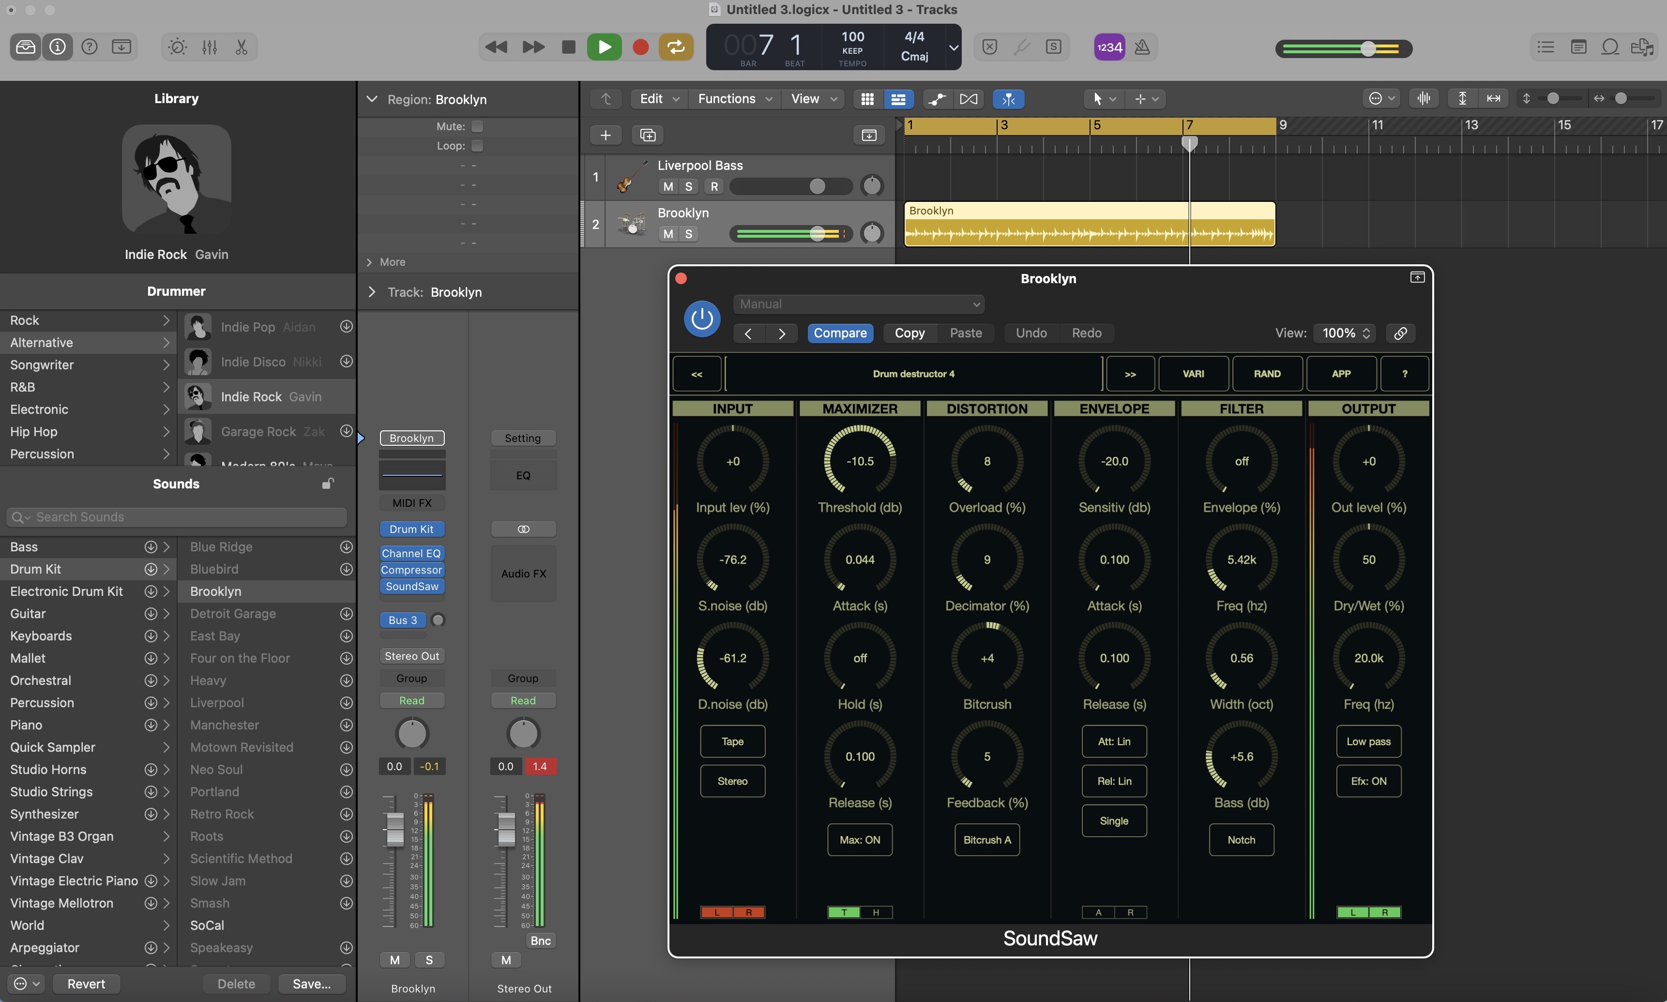This screenshot has width=1667, height=1002.
Task: Open the View menu in tracks area
Action: click(x=813, y=99)
